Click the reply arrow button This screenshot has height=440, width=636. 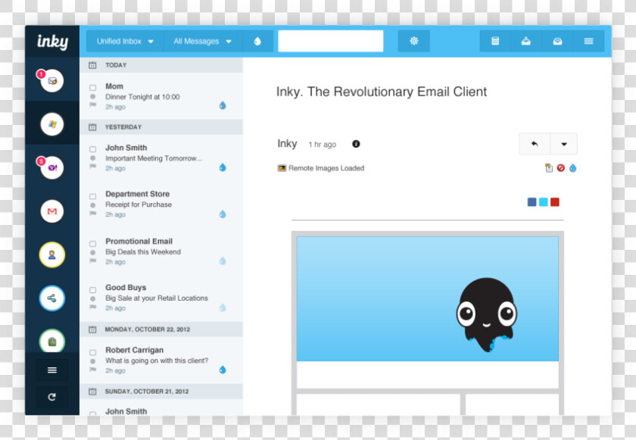(x=535, y=144)
